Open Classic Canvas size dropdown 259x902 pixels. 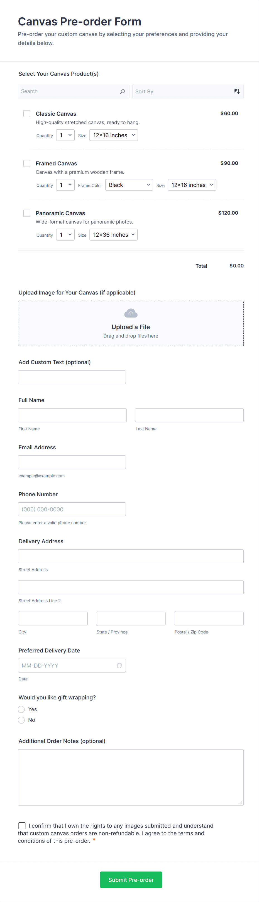point(113,135)
